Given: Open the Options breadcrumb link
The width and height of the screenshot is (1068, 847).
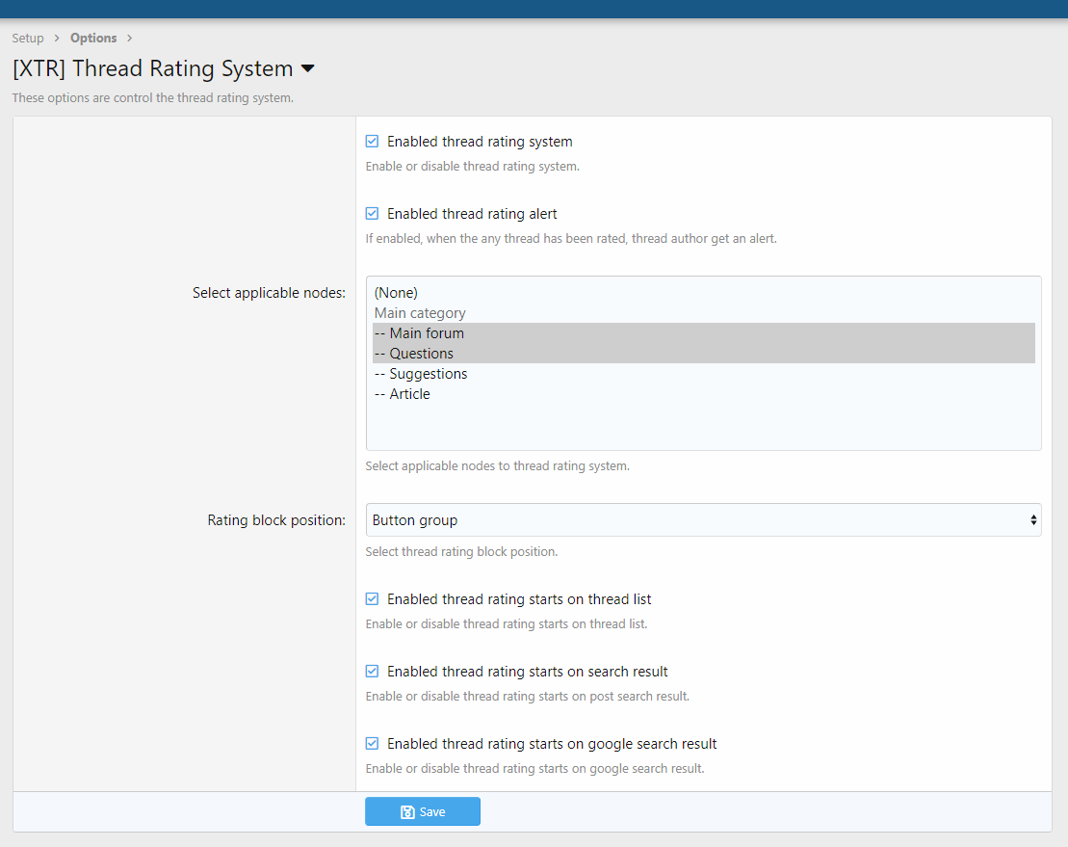Looking at the screenshot, I should click(x=93, y=39).
